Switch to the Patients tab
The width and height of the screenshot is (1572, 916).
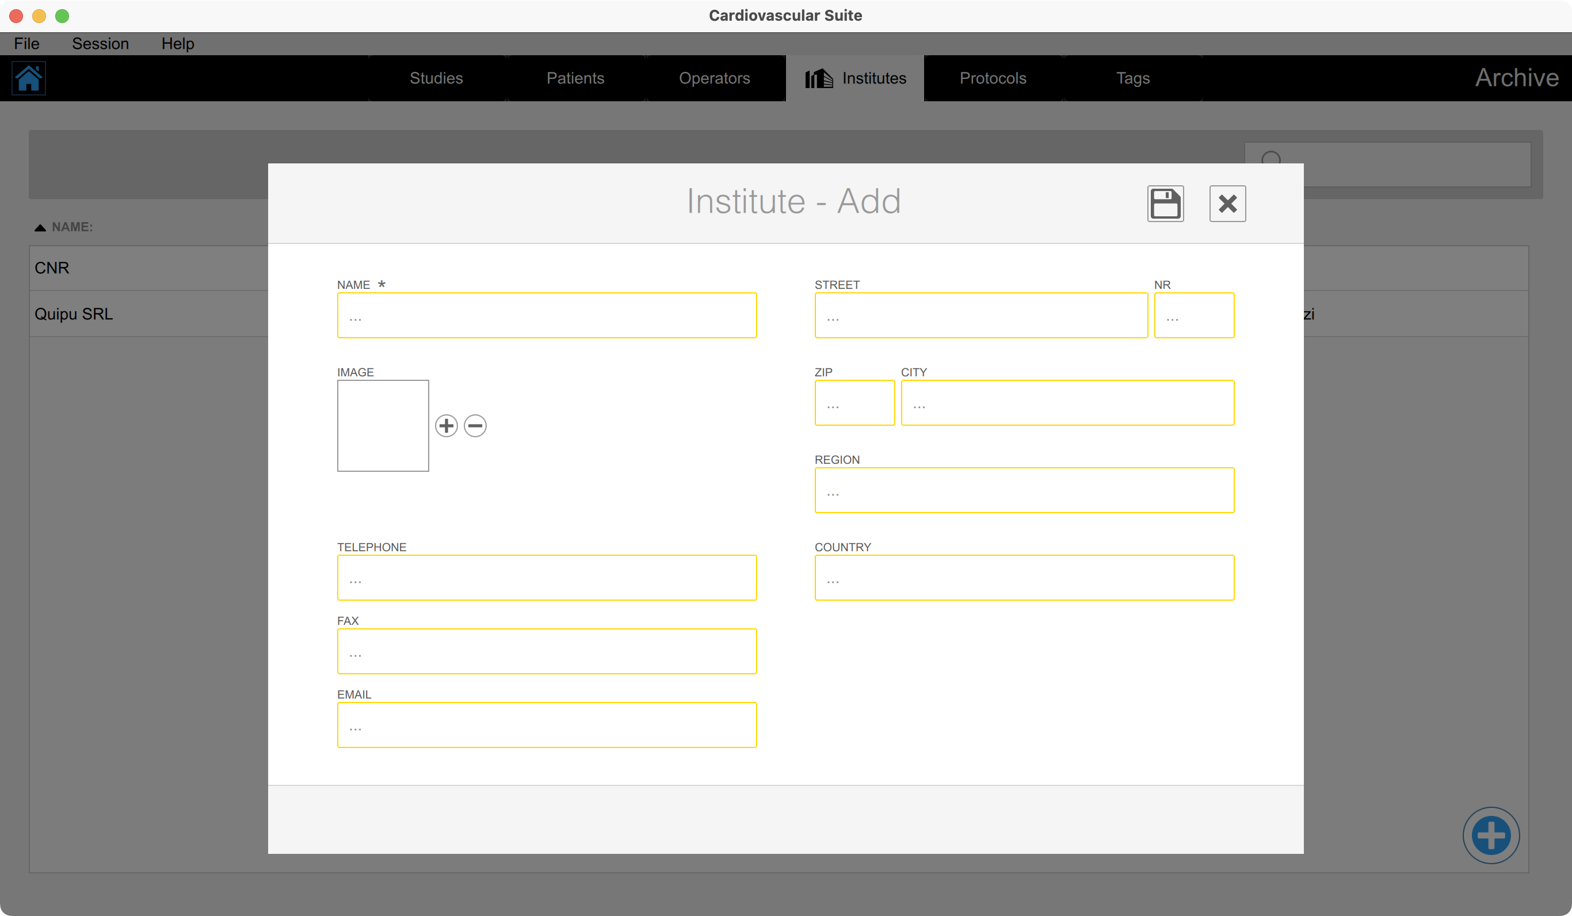tap(574, 78)
